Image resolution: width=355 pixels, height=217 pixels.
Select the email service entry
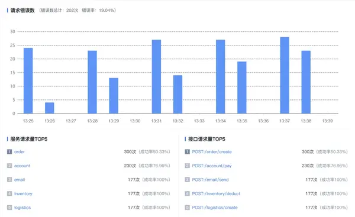click(x=20, y=180)
